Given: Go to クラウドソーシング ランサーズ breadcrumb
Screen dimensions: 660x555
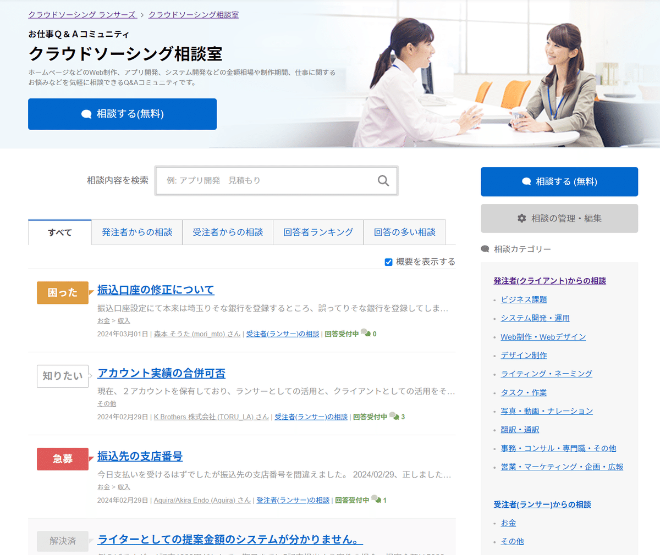Looking at the screenshot, I should 82,15.
